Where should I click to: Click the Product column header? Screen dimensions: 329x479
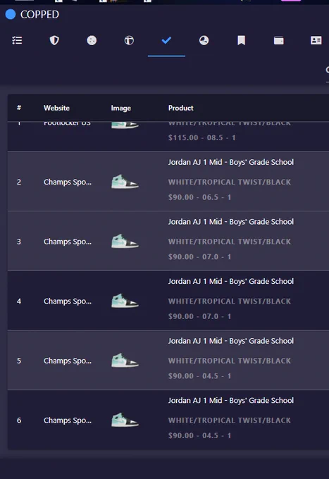pyautogui.click(x=181, y=108)
